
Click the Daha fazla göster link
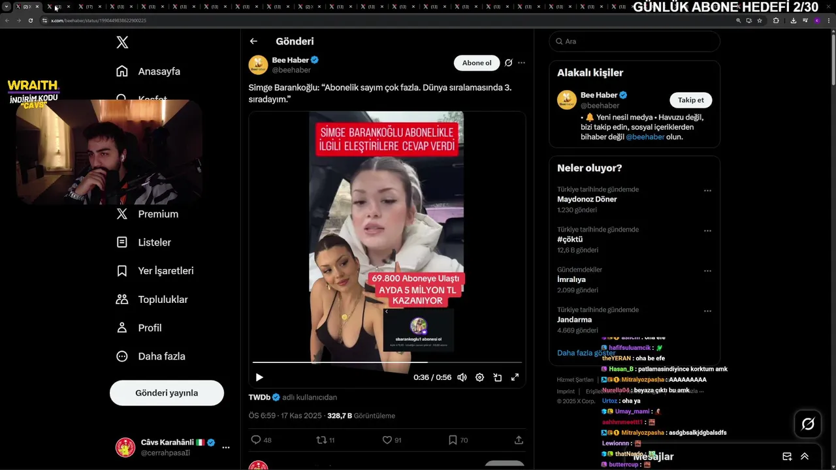tap(586, 352)
